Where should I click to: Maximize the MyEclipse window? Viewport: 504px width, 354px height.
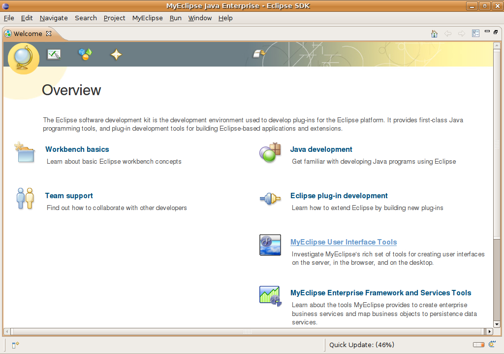click(x=485, y=6)
